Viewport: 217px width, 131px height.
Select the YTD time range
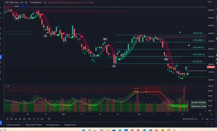pos(29,119)
